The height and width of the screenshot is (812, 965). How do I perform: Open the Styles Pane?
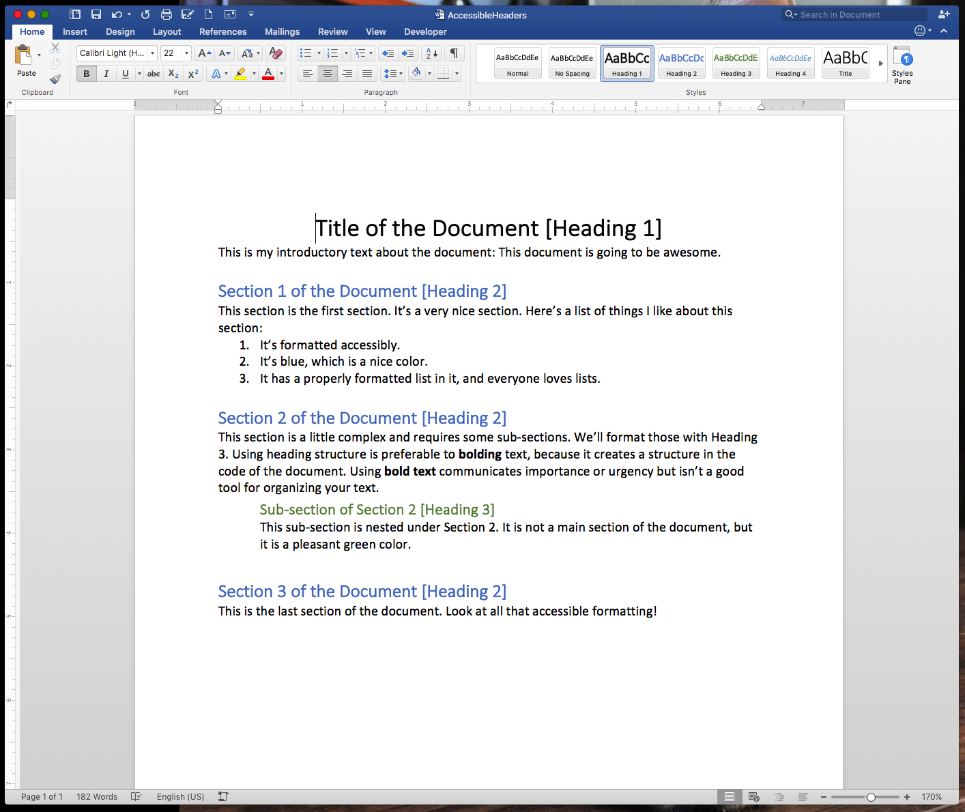coord(902,63)
